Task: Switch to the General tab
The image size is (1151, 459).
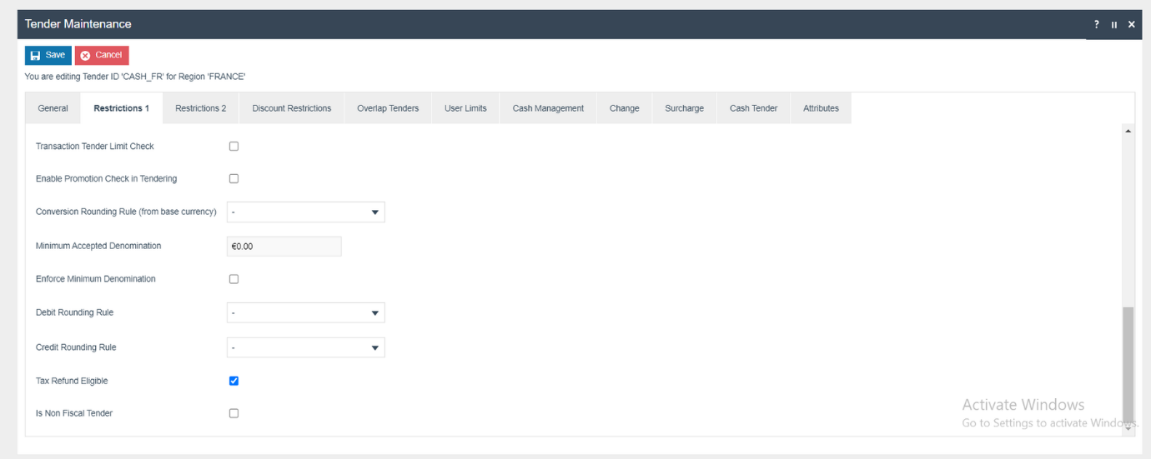Action: tap(53, 108)
